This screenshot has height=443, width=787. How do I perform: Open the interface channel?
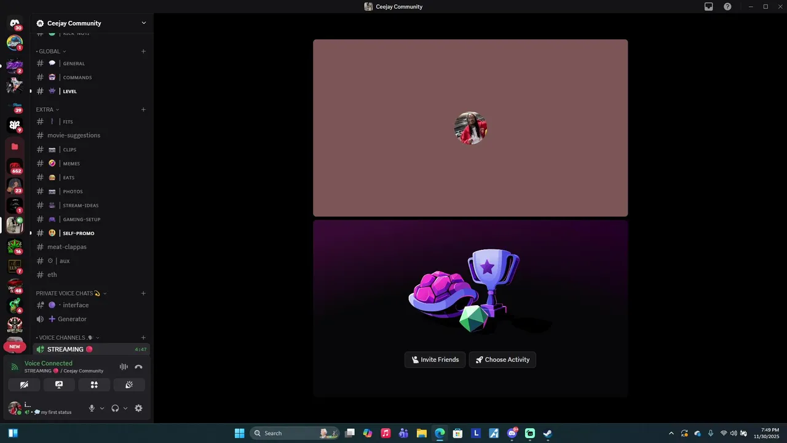coord(92,305)
